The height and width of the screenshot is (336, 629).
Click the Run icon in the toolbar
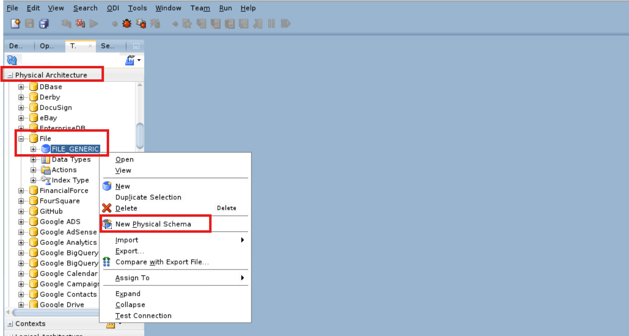click(x=94, y=23)
